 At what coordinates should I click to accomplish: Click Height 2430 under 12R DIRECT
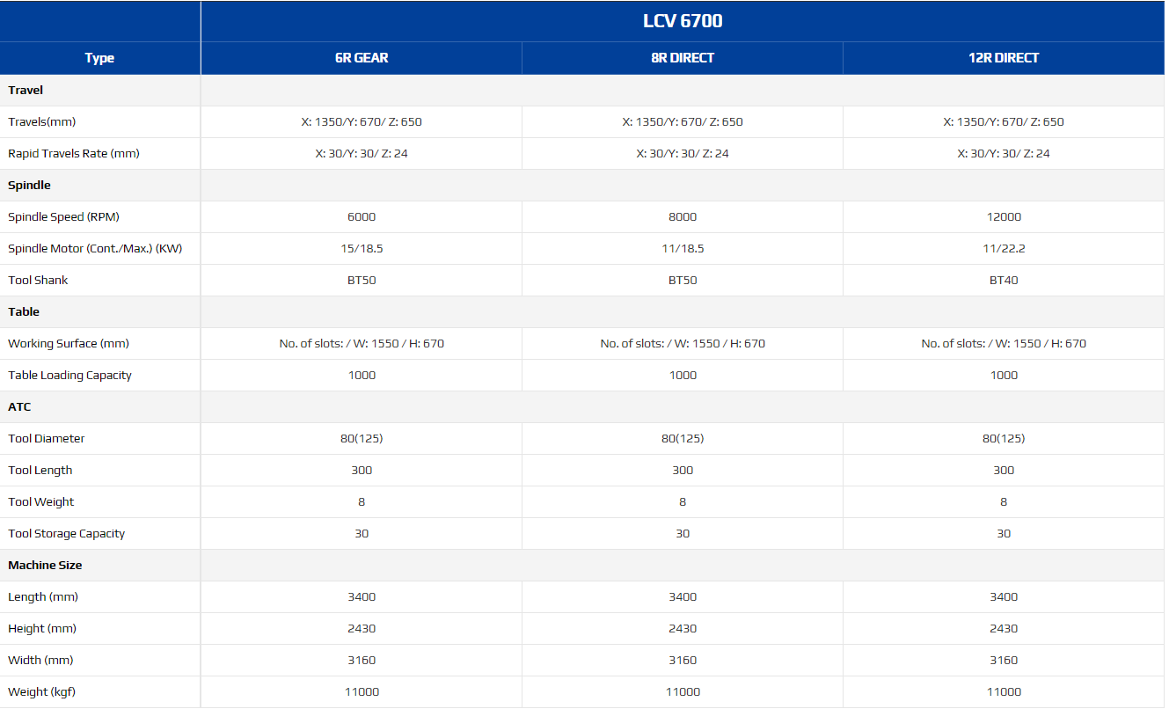pos(1004,628)
